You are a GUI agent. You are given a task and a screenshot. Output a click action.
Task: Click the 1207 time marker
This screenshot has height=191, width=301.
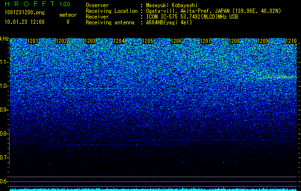(205, 41)
